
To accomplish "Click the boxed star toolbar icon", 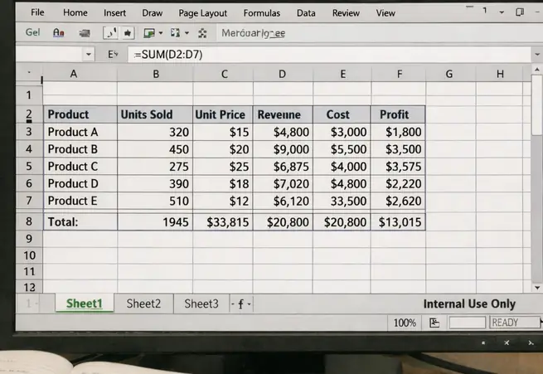I will (x=128, y=33).
